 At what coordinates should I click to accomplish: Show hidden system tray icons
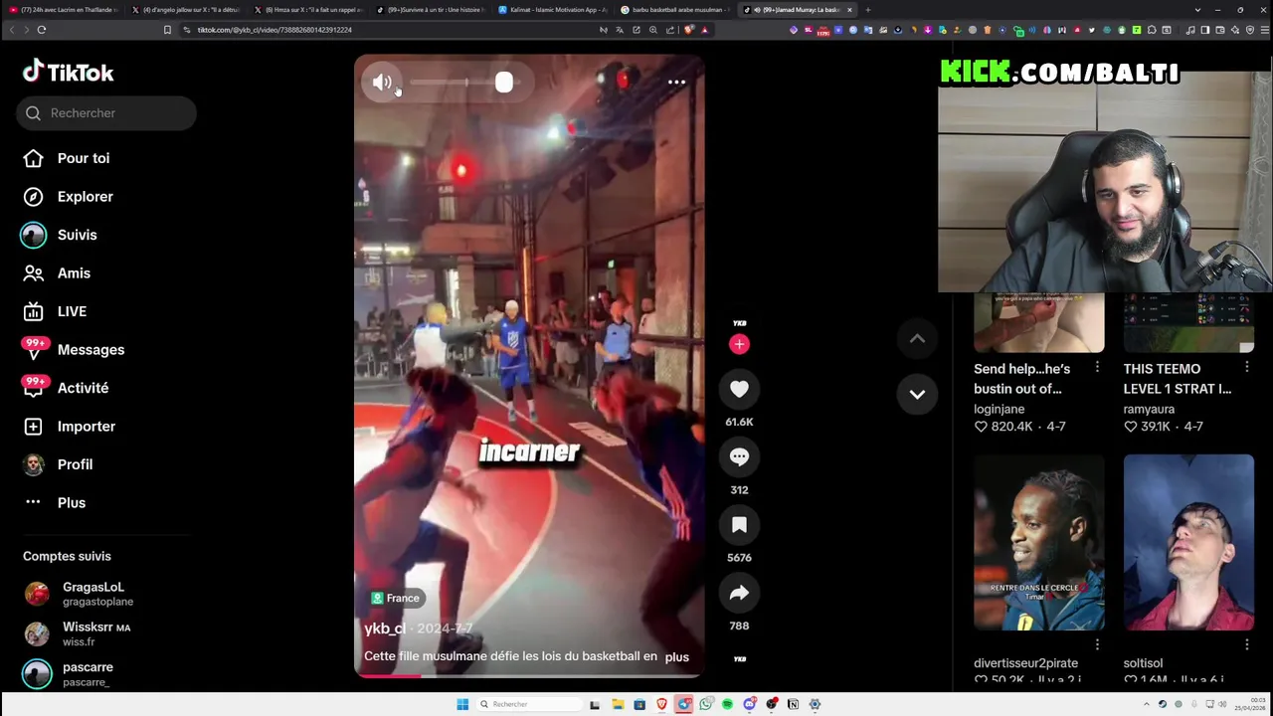coord(1145,704)
